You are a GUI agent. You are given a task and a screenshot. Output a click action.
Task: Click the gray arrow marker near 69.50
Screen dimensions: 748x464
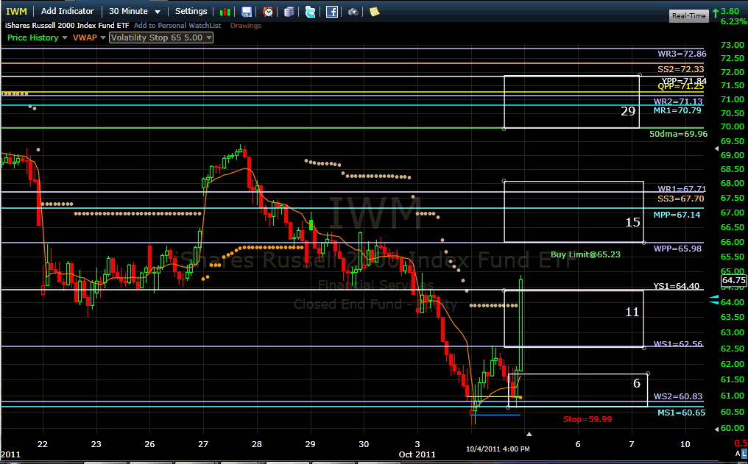pos(716,149)
